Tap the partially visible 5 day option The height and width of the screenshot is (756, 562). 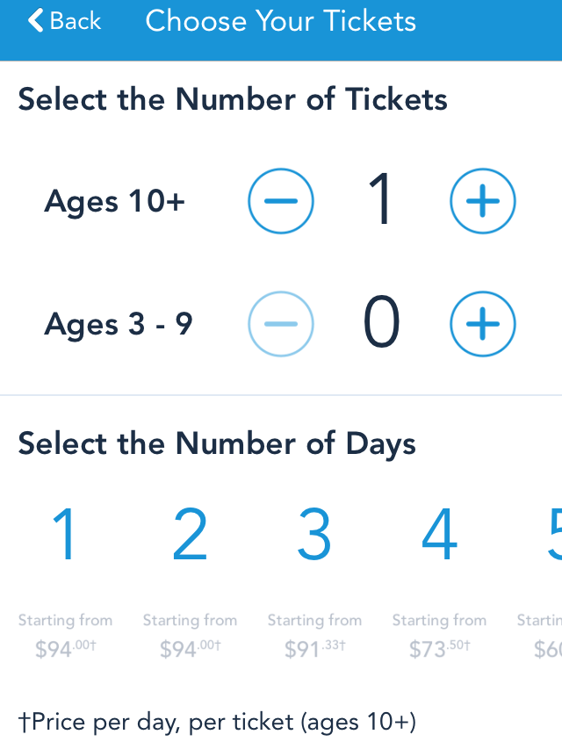point(553,534)
